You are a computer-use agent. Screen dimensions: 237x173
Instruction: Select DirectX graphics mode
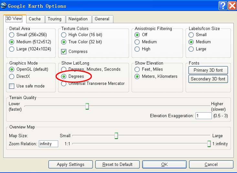click(x=12, y=76)
